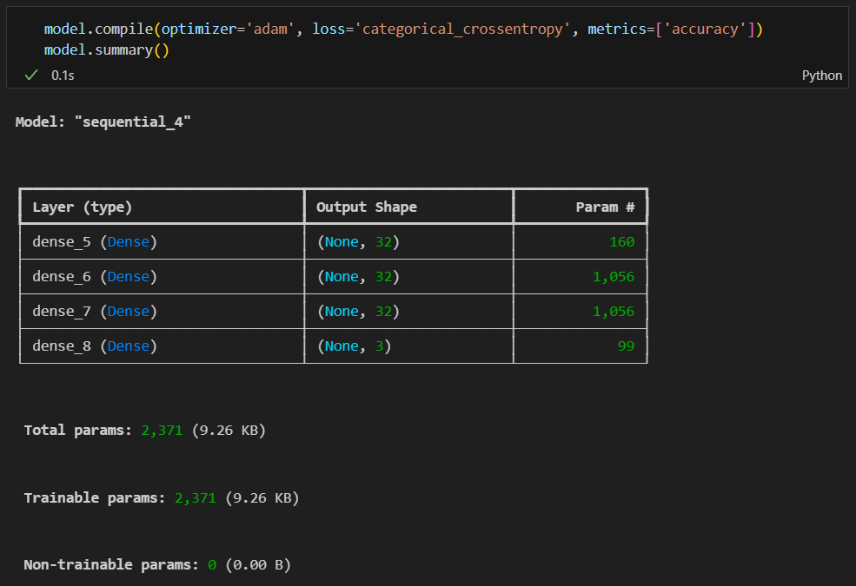Click the Layer (type) column header
This screenshot has height=586, width=856.
click(x=82, y=207)
